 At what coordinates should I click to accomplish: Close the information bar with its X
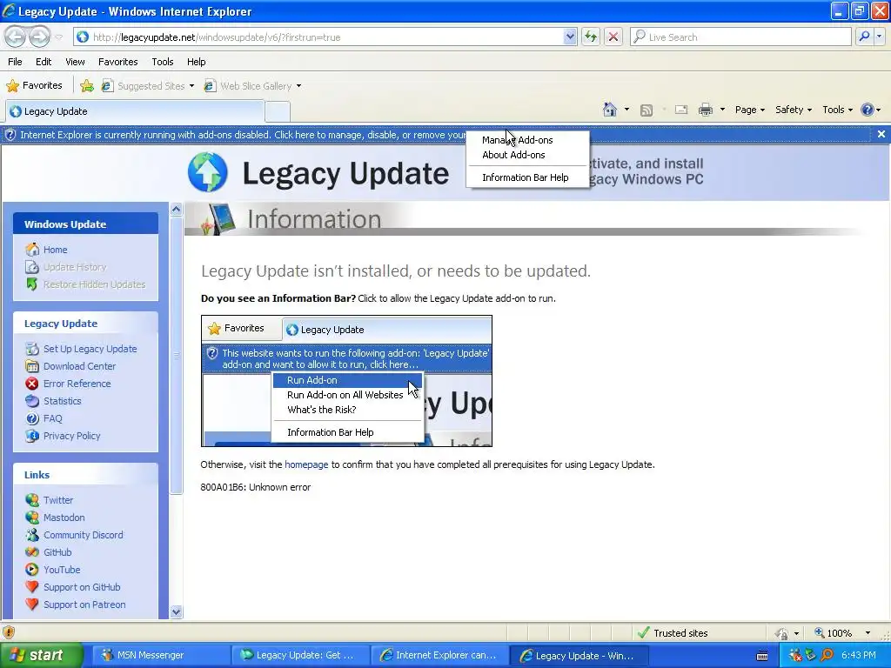881,134
